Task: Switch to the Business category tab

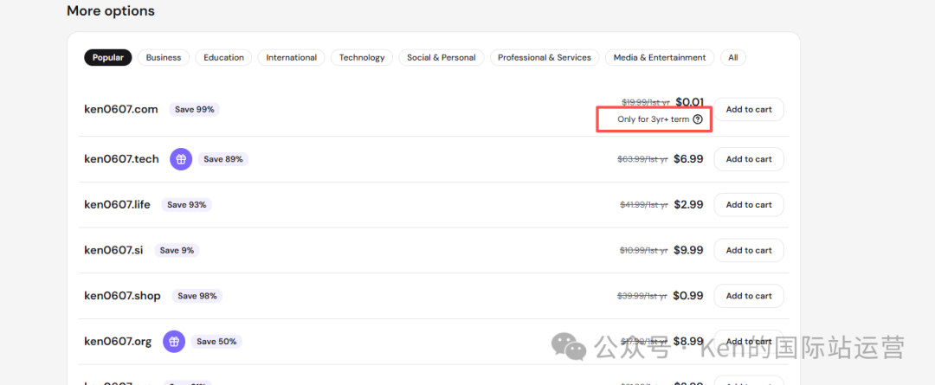Action: [164, 58]
